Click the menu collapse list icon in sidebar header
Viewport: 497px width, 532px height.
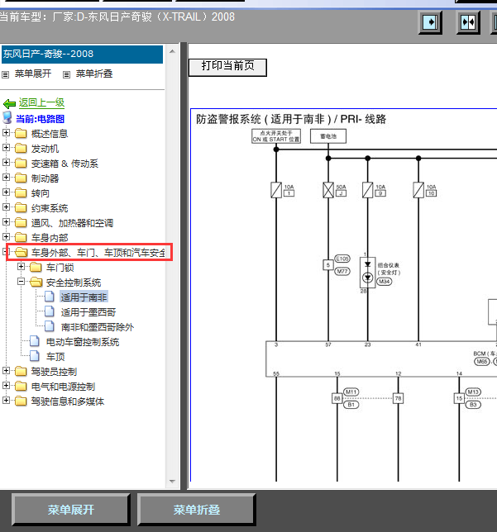pyautogui.click(x=67, y=74)
